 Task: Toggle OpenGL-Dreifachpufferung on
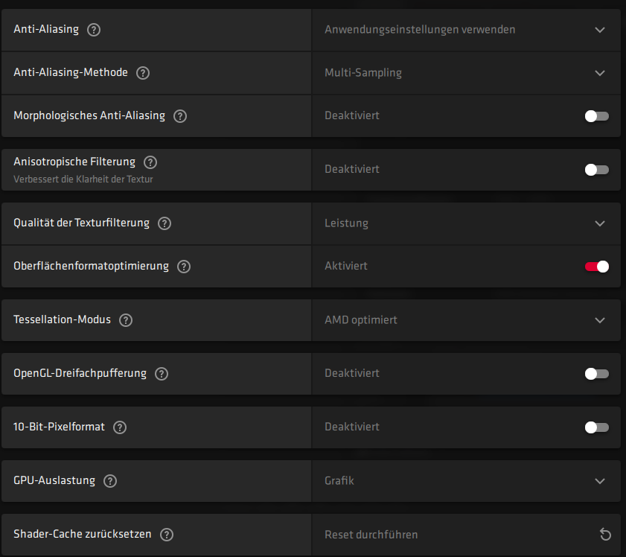tap(596, 374)
